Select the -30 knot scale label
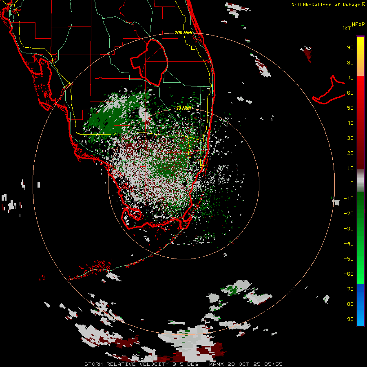This screenshot has height=367, width=367. (349, 229)
